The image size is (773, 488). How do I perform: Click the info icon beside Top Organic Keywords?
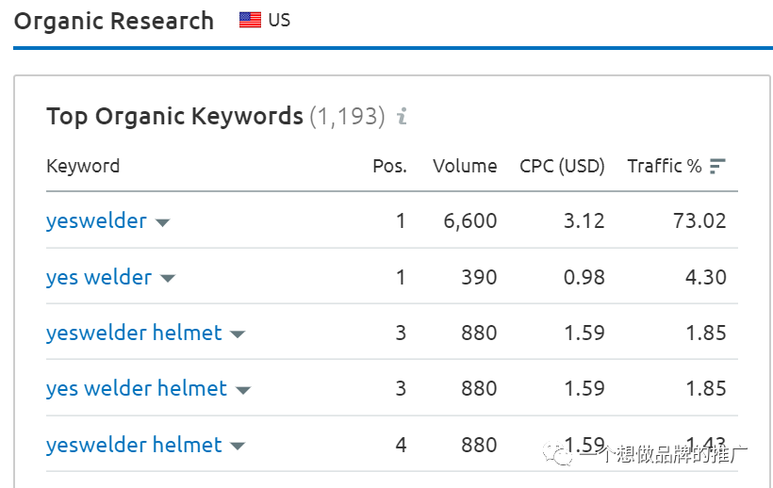[402, 117]
